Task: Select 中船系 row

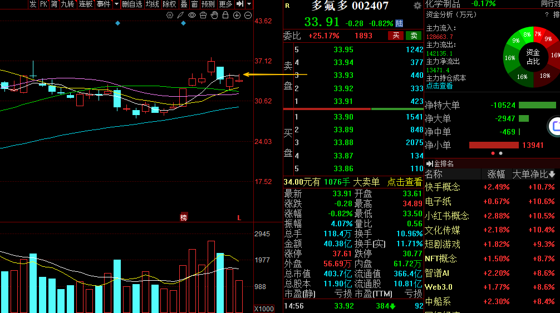Action: [x=492, y=301]
